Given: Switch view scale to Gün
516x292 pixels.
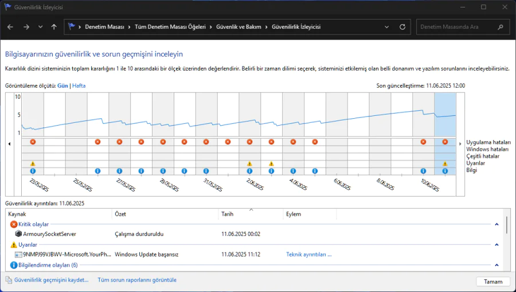Looking at the screenshot, I should point(62,85).
